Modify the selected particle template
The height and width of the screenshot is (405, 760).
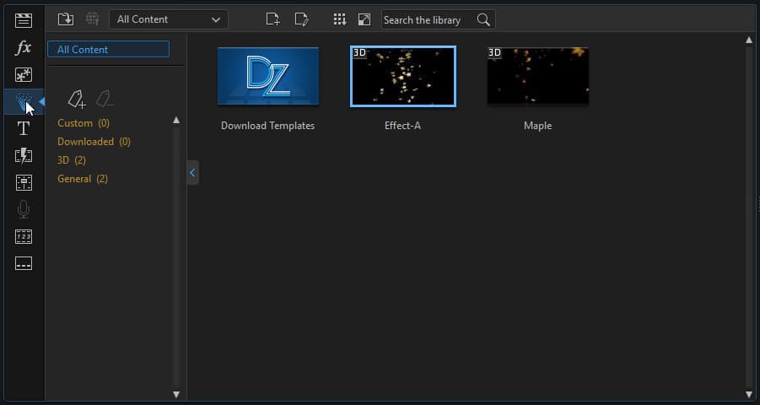click(x=301, y=19)
